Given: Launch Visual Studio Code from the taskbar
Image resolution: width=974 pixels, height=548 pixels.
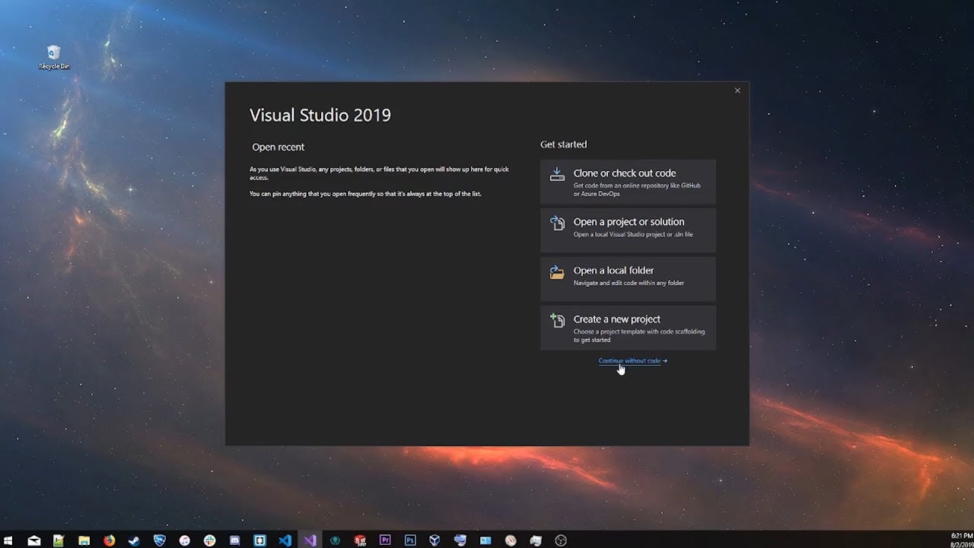Looking at the screenshot, I should 285,540.
